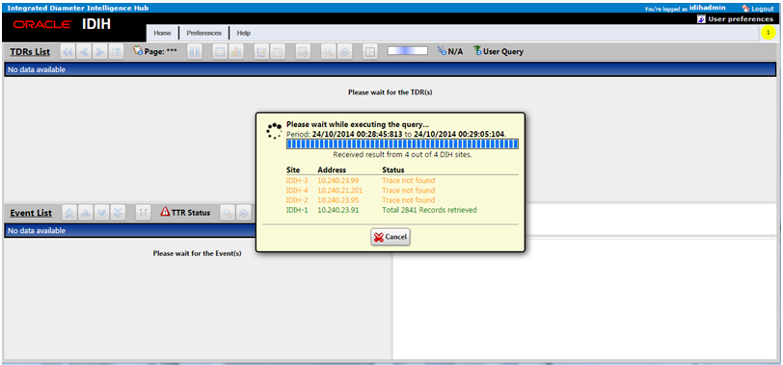This screenshot has height=365, width=783.
Task: Click the table view icon in TDRs toolbar
Action: click(220, 52)
